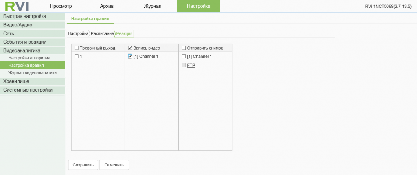Select the Настройка top tab

pos(198,6)
